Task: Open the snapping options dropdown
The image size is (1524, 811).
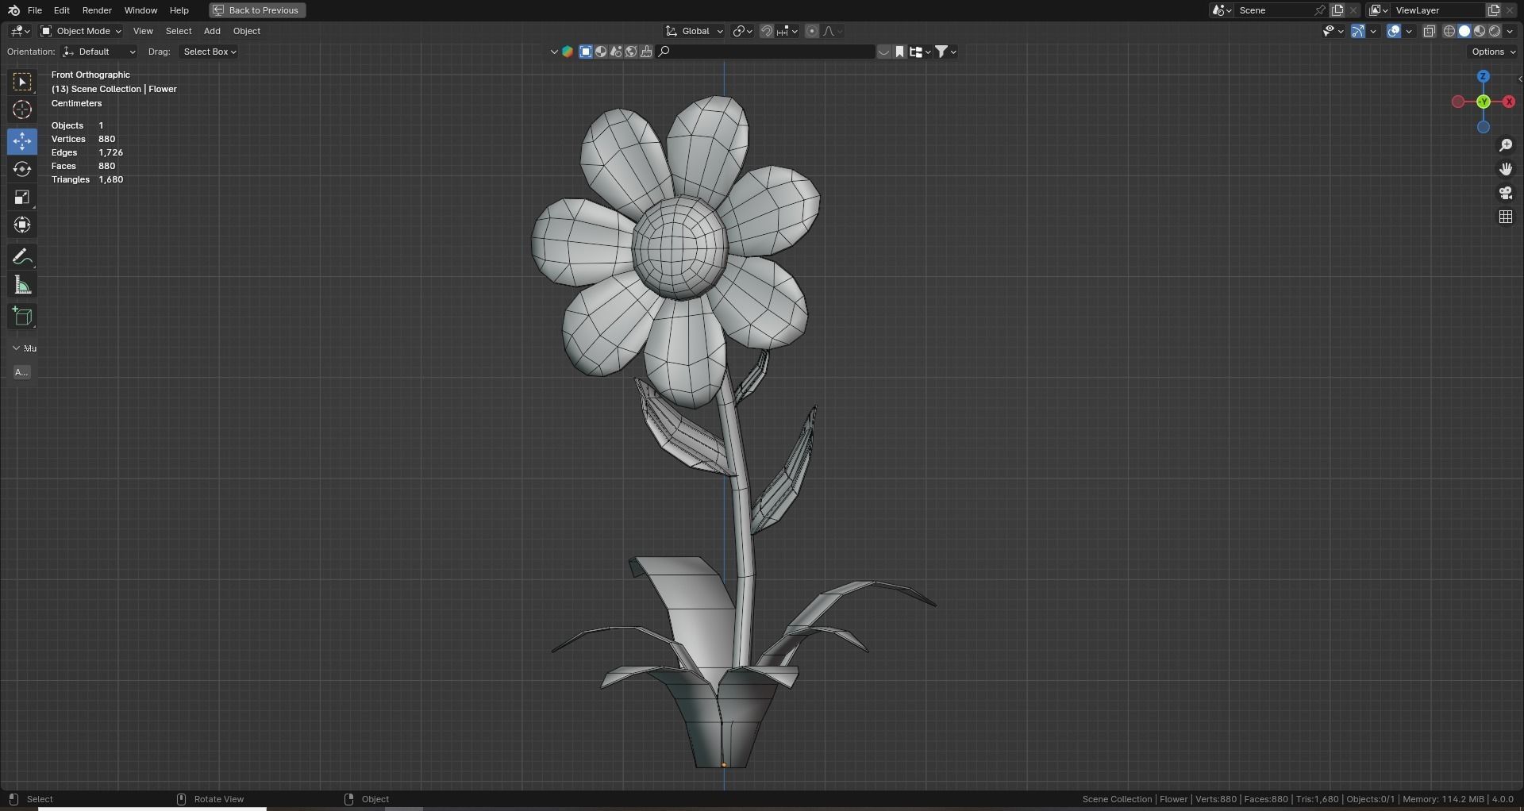Action: 787,31
